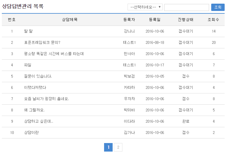
Task: Select the consultation titled '상담이란'
Action: click(x=31, y=133)
